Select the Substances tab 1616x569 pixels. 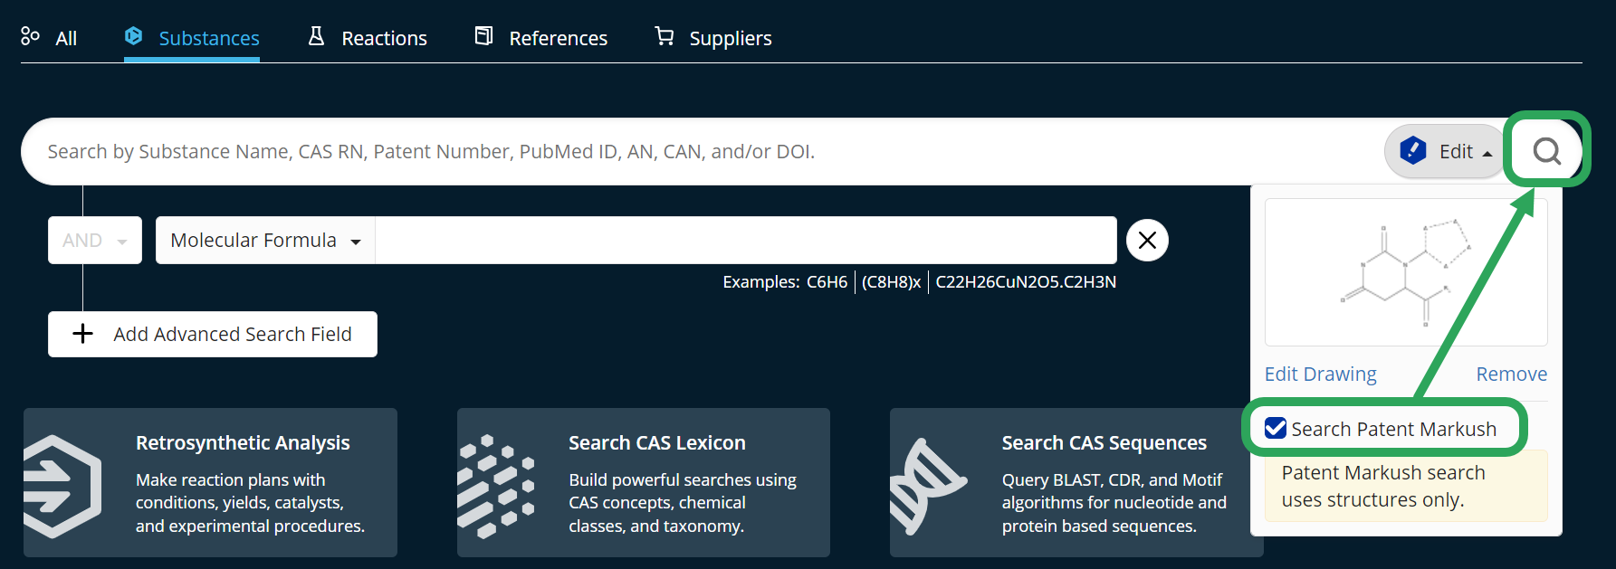coord(192,38)
